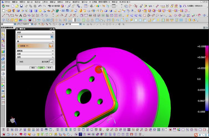
Task: Select the Line sketch tool
Action: click(x=4, y=15)
